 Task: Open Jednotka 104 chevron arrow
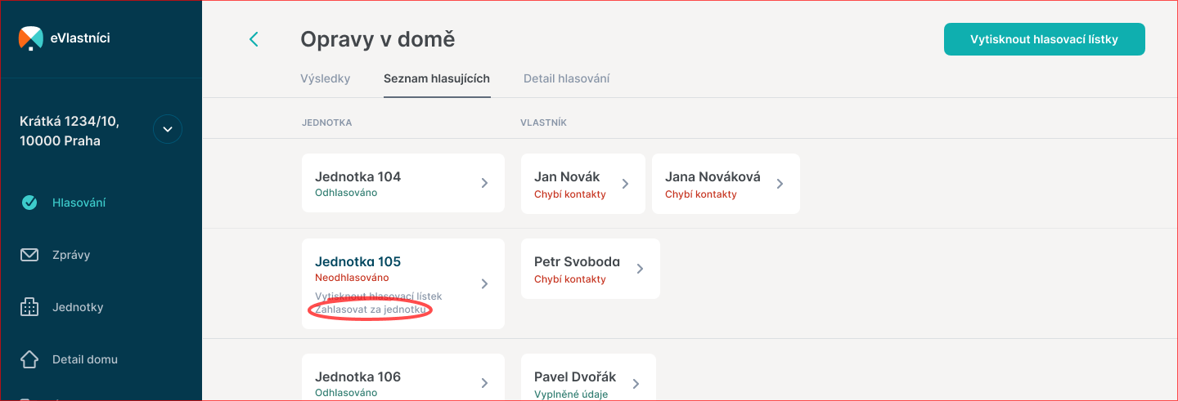pyautogui.click(x=484, y=183)
